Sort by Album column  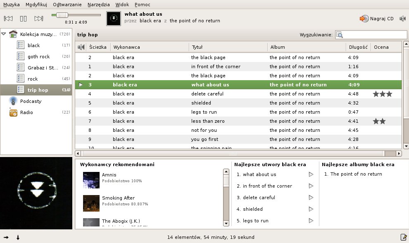307,47
